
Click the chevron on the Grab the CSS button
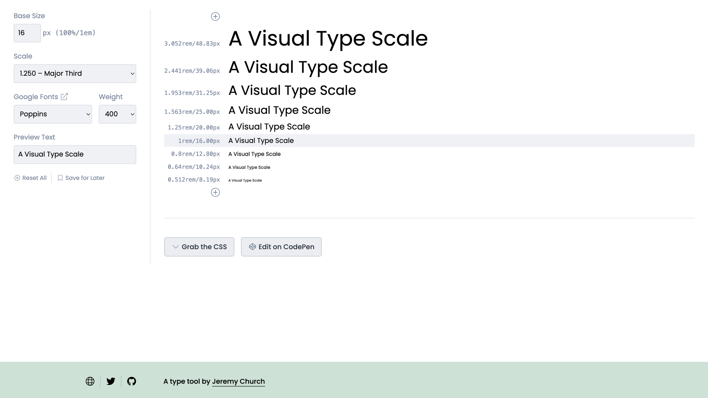pyautogui.click(x=175, y=247)
